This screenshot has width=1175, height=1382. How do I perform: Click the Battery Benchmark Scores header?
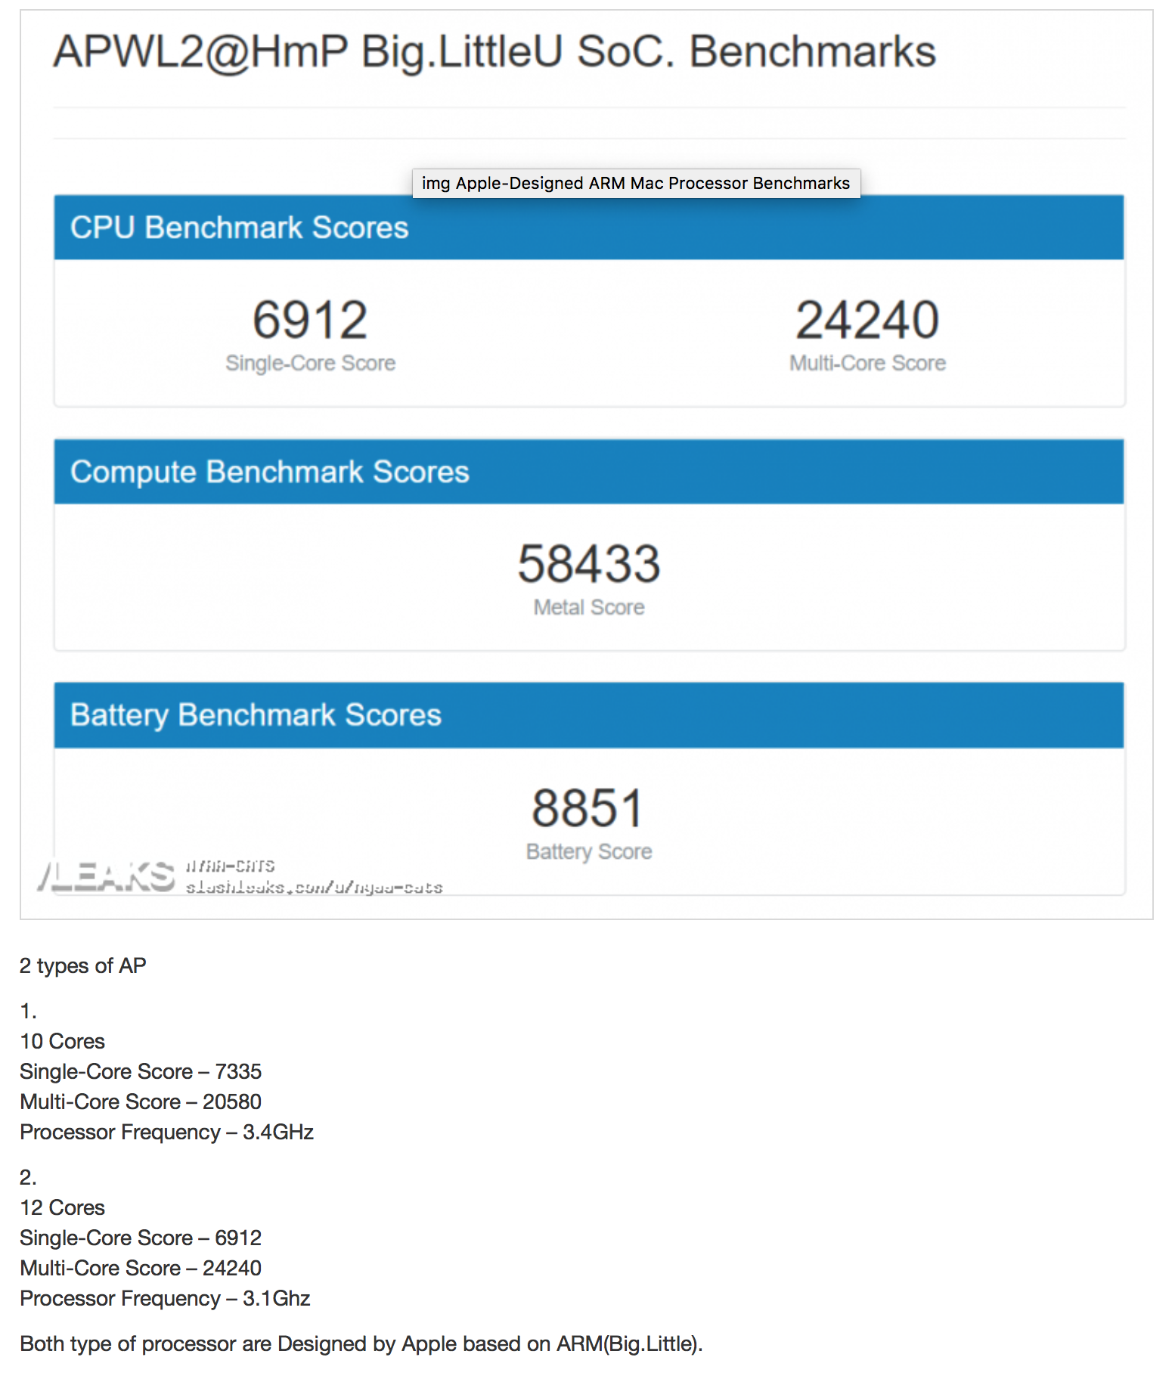pos(589,715)
